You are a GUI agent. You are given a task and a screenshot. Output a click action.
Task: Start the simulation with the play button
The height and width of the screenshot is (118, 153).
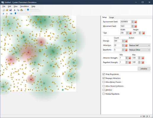pos(4,14)
